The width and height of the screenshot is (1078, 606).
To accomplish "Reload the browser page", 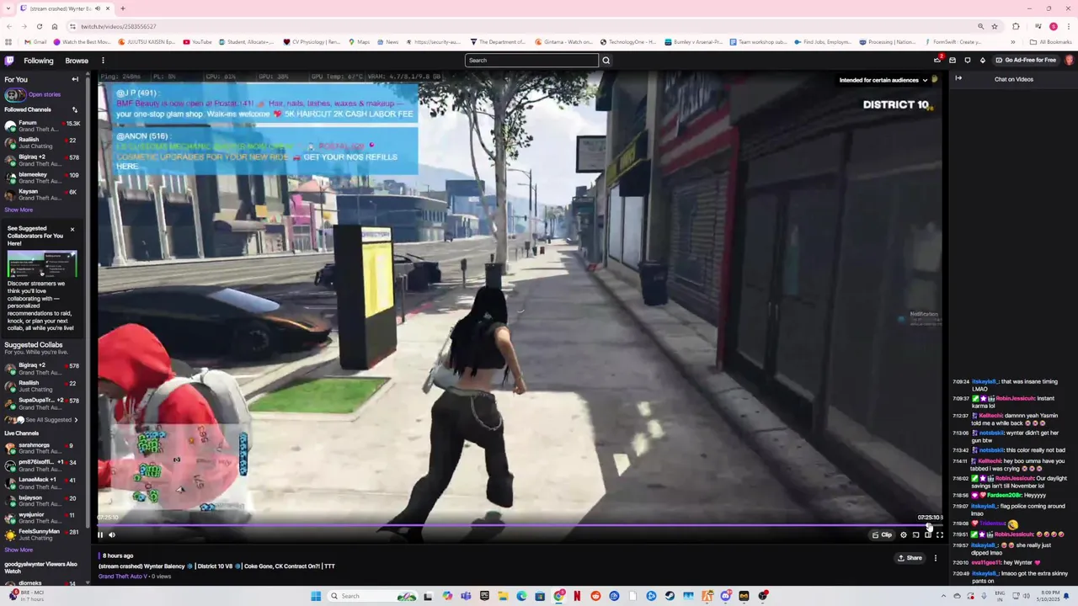I will tap(40, 26).
